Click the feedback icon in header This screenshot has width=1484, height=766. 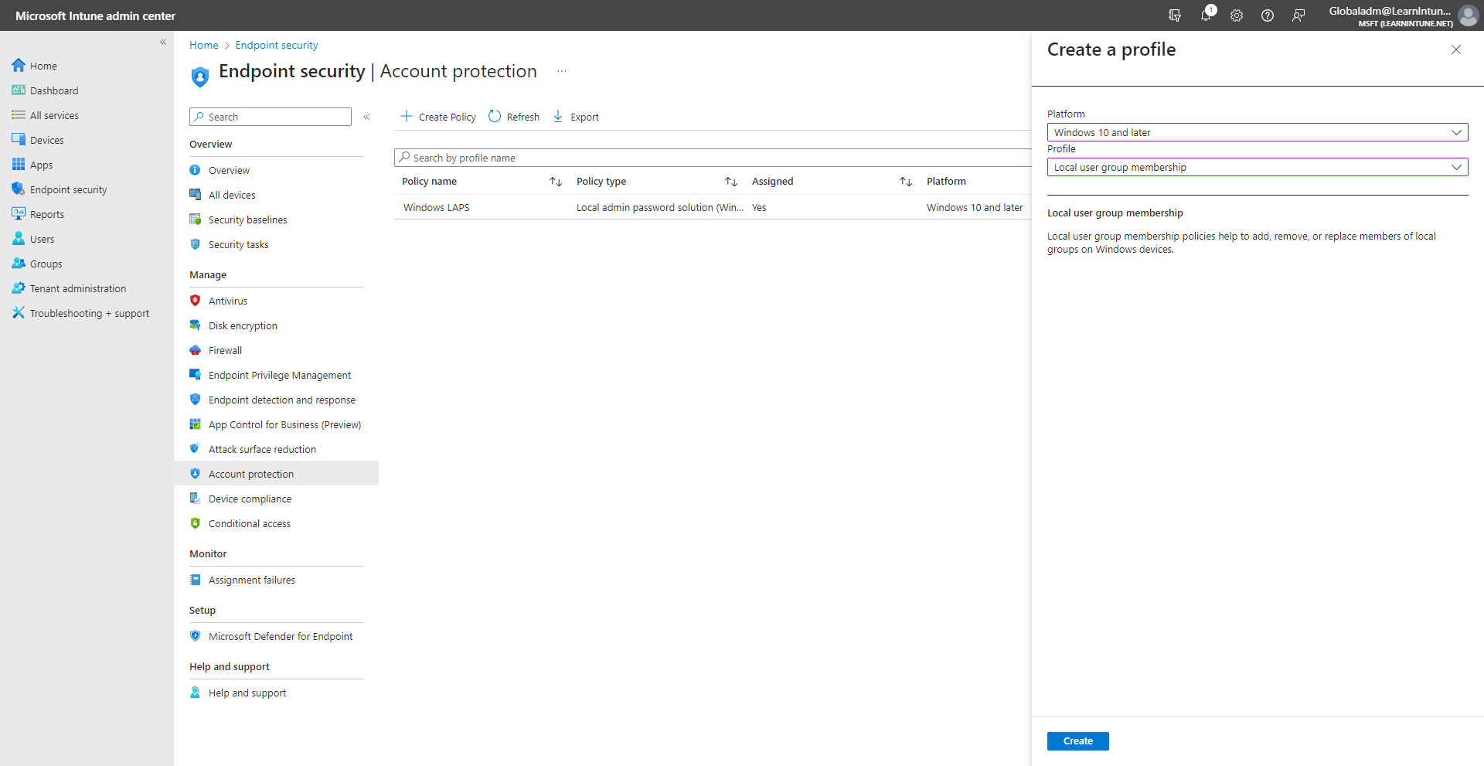tap(1298, 15)
